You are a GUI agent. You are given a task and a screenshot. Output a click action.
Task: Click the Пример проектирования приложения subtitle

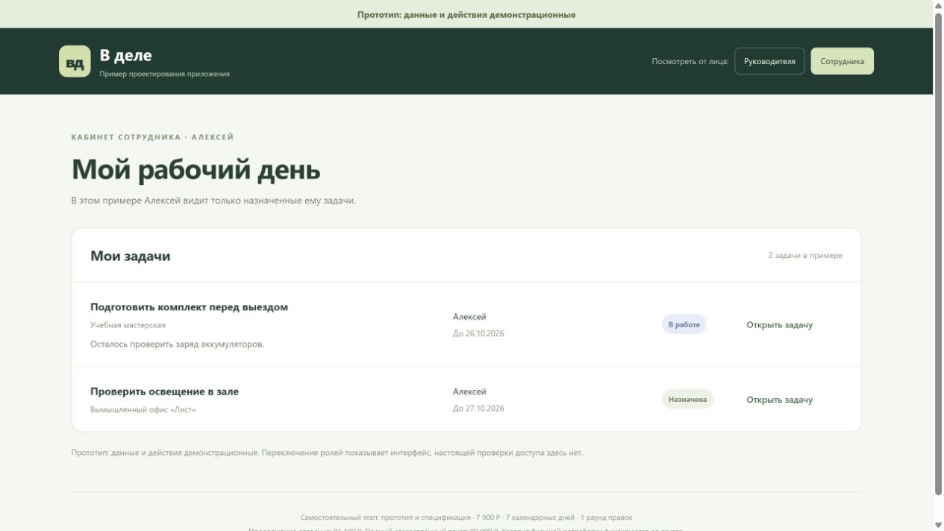click(164, 74)
